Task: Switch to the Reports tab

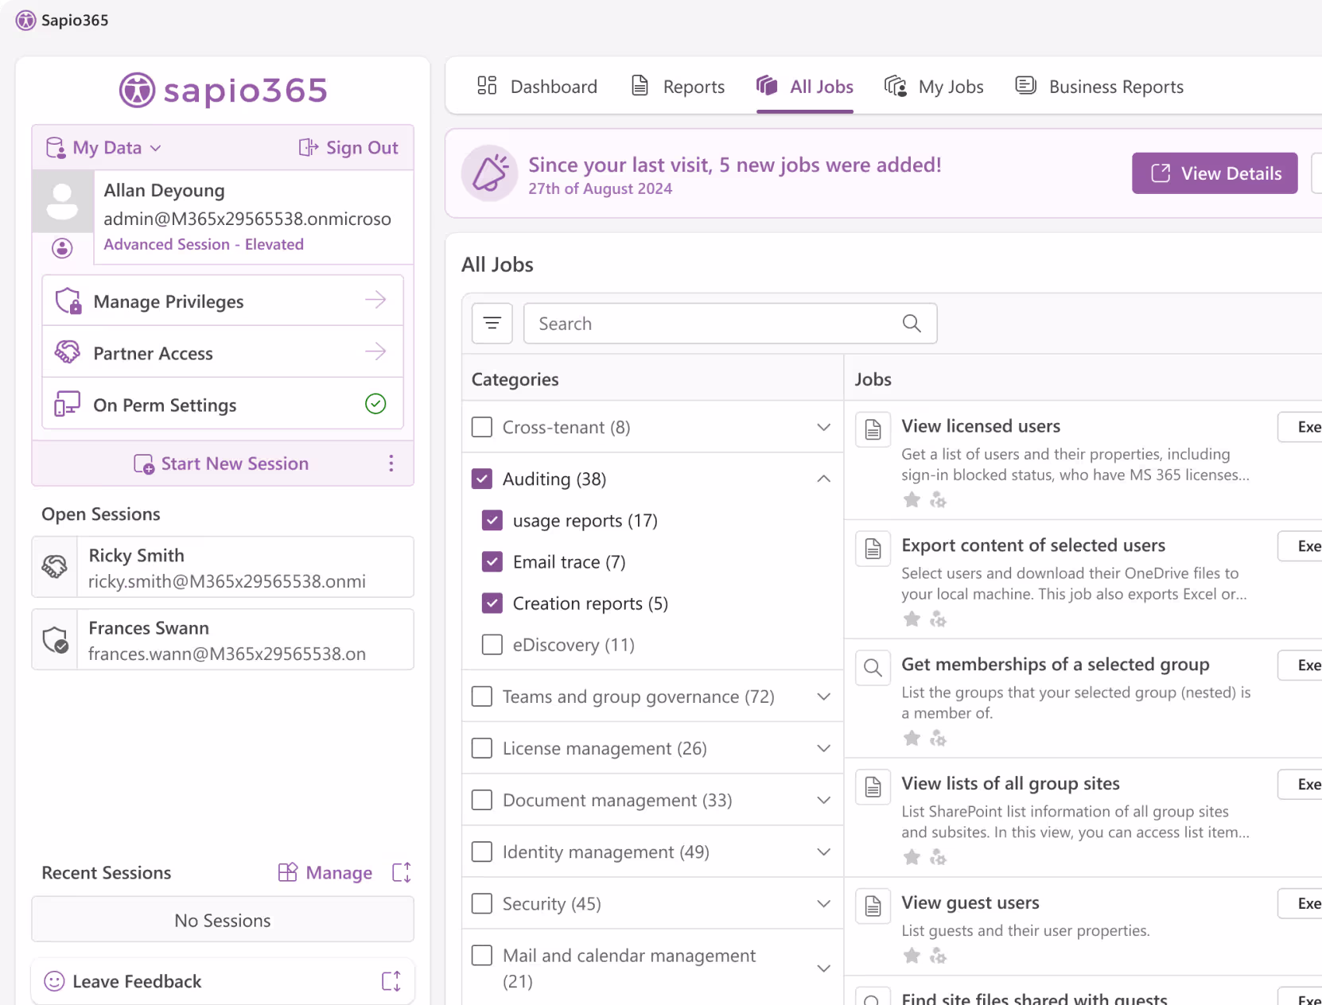Action: (677, 86)
